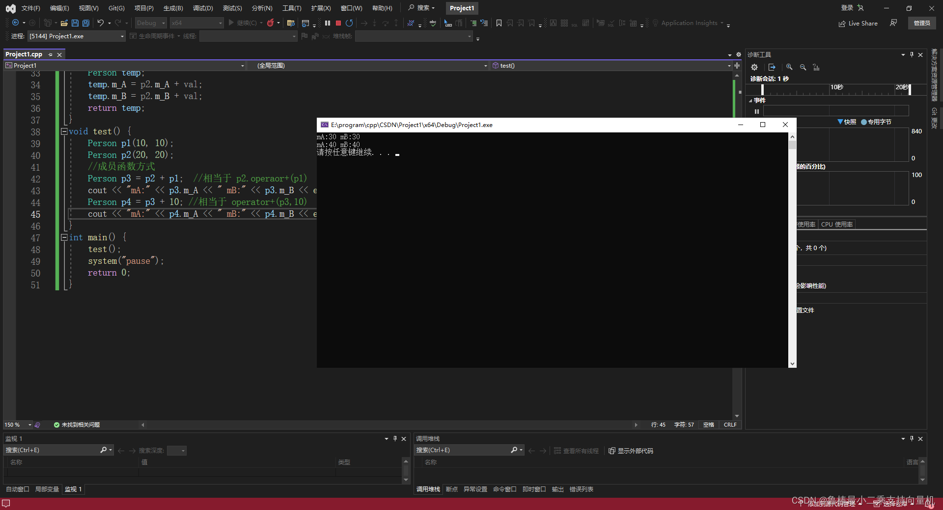943x510 pixels.
Task: Save the current file with Save icon
Action: 75,23
